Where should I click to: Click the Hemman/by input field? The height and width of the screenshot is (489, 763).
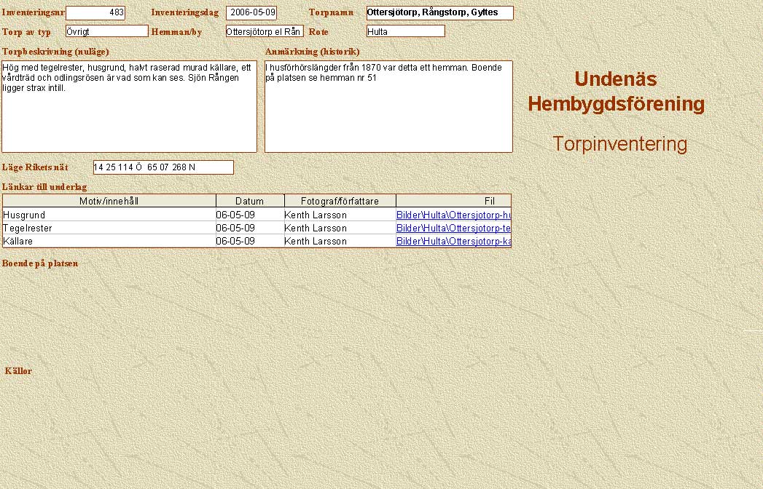point(264,31)
